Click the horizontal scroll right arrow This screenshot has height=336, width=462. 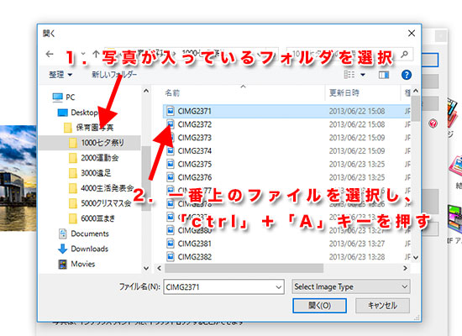[406, 268]
